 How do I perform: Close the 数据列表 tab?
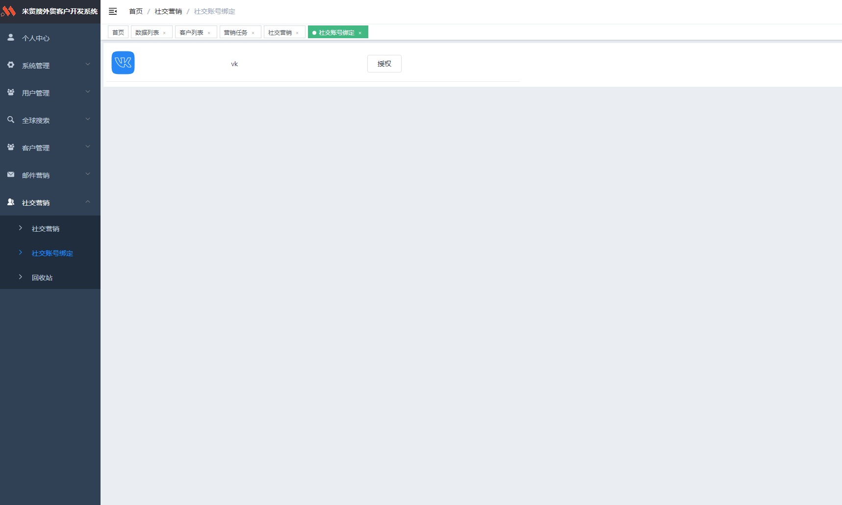pyautogui.click(x=164, y=33)
